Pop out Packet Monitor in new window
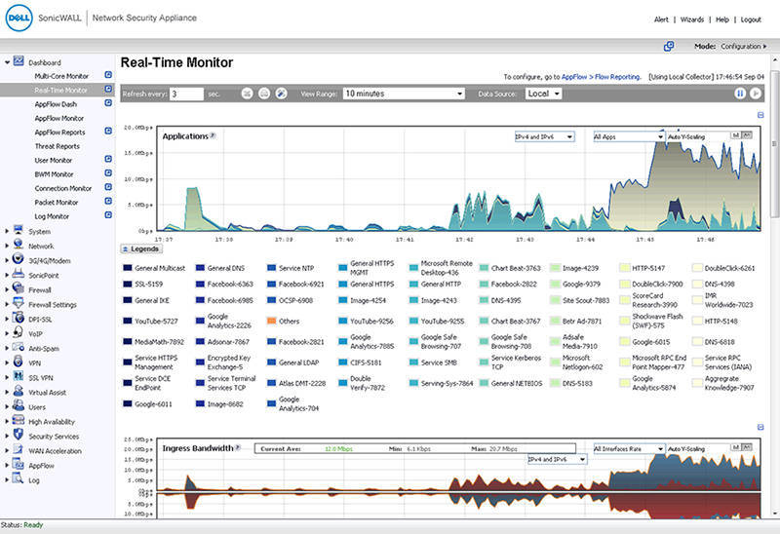 tap(108, 201)
